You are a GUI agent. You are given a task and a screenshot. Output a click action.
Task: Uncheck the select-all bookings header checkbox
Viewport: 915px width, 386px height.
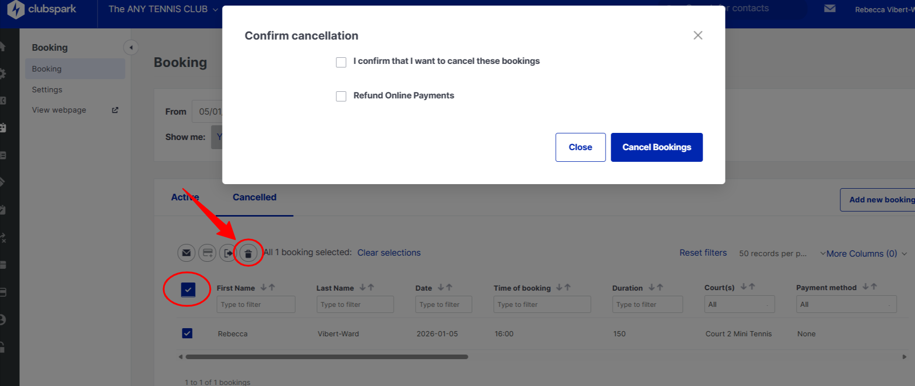(x=188, y=290)
